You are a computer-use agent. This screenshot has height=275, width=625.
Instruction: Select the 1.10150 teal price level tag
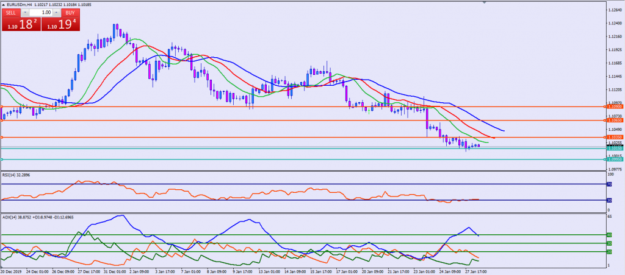point(614,148)
